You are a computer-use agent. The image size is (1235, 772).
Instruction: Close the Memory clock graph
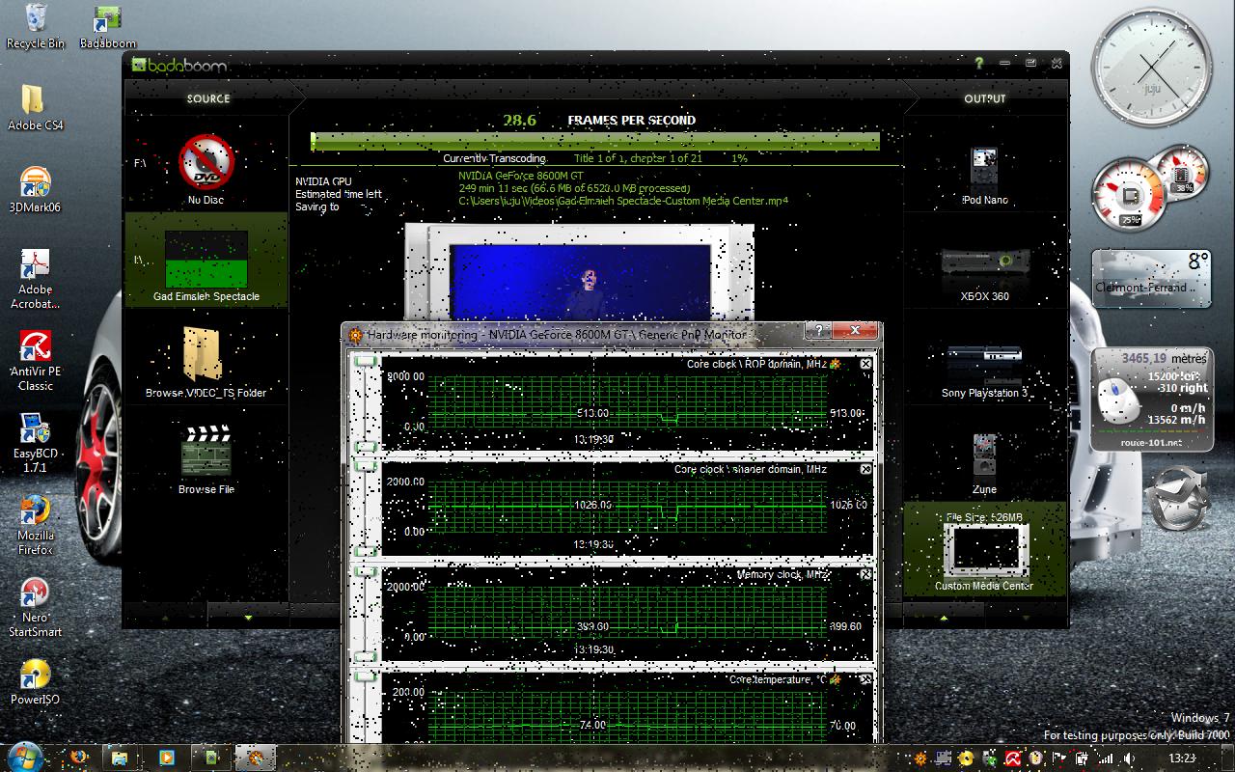(865, 574)
